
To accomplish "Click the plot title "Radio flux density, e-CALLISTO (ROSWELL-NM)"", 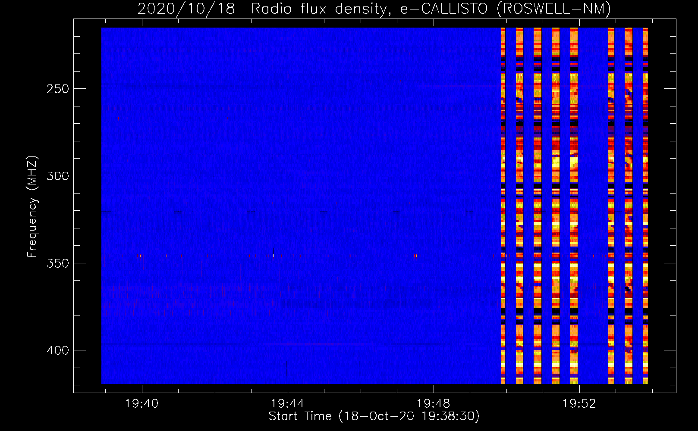I will pos(431,9).
